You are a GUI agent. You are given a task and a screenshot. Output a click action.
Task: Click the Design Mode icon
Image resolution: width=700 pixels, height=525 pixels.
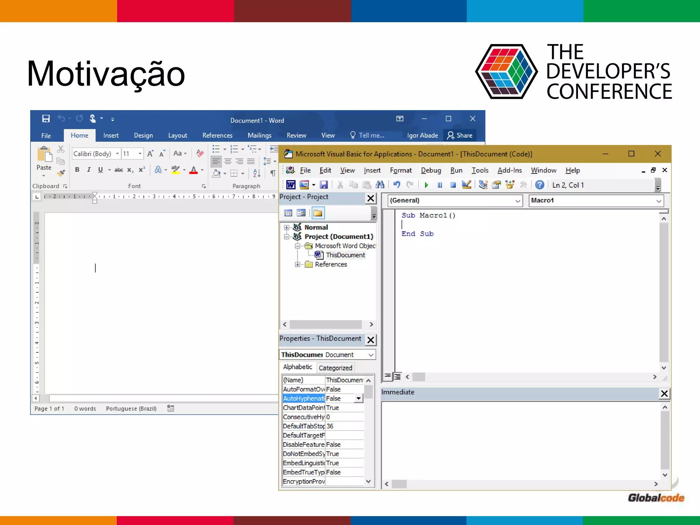pyautogui.click(x=467, y=185)
